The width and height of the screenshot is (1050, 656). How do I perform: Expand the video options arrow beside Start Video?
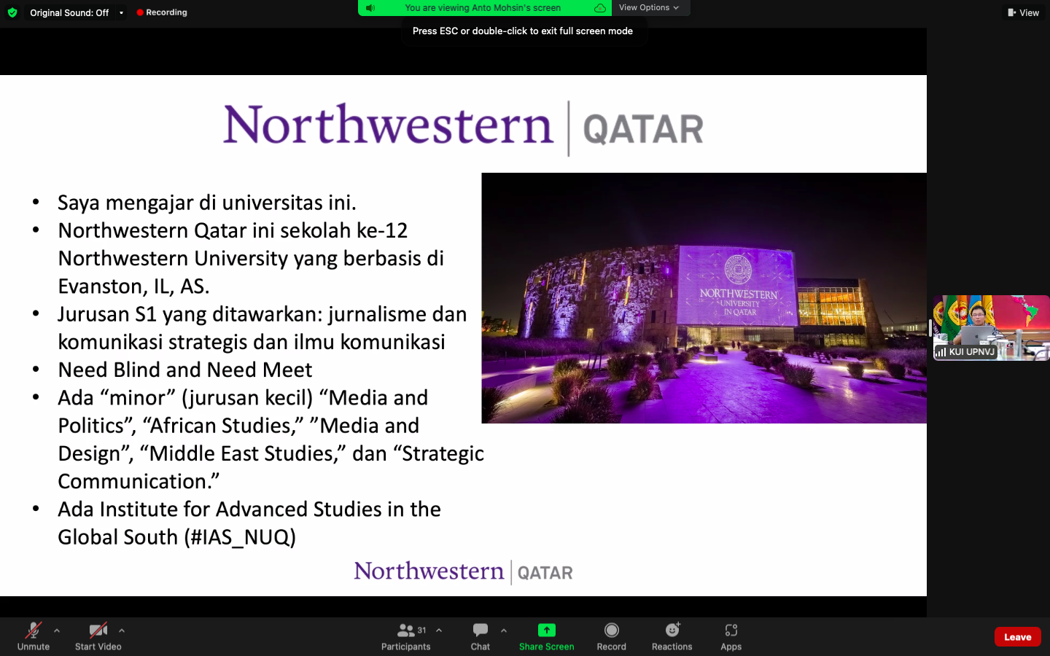point(122,630)
